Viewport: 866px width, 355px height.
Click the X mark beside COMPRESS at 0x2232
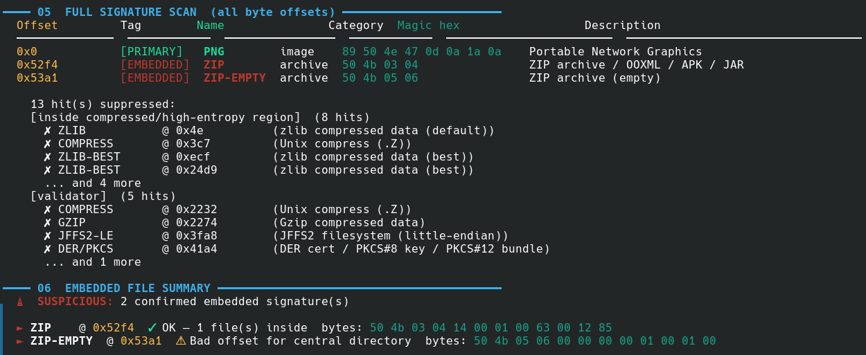[x=48, y=210]
